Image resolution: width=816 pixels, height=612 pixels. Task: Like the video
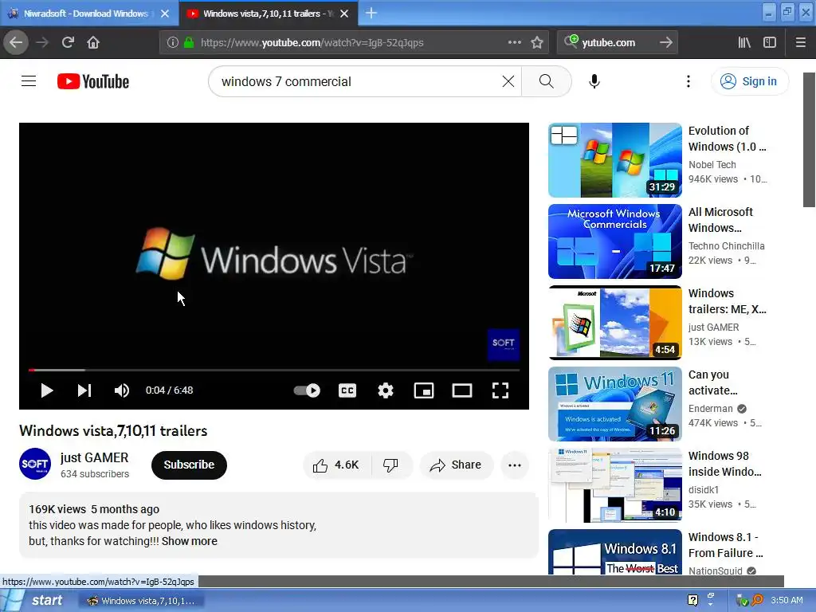336,465
